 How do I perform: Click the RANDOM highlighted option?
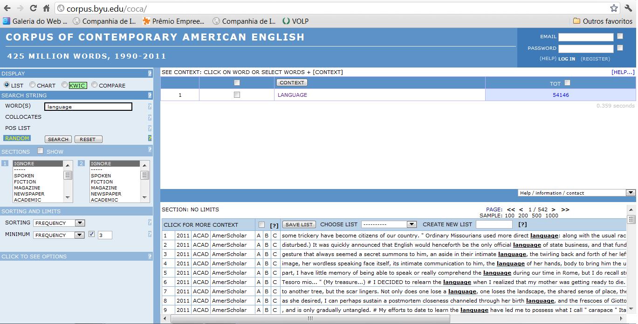[x=17, y=138]
